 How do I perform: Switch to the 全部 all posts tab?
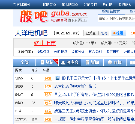[x=24, y=63]
